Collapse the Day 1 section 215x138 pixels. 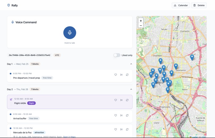[131, 64]
